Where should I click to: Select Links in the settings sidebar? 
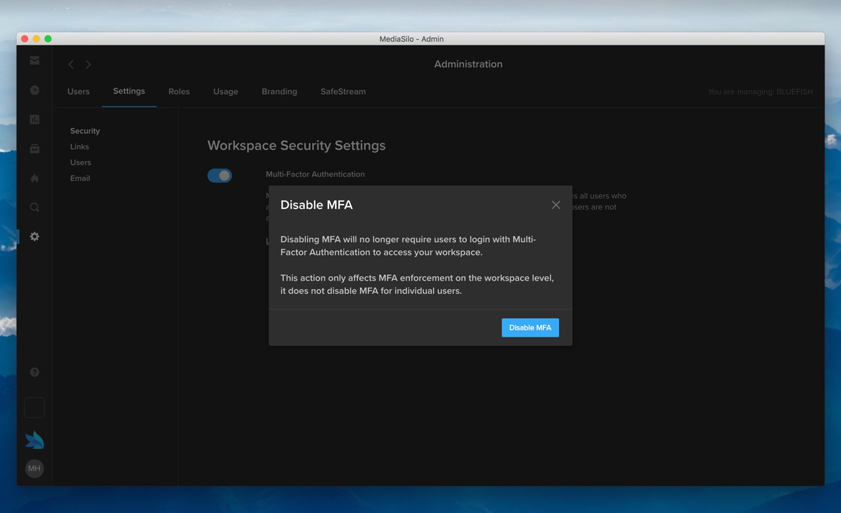coord(79,147)
